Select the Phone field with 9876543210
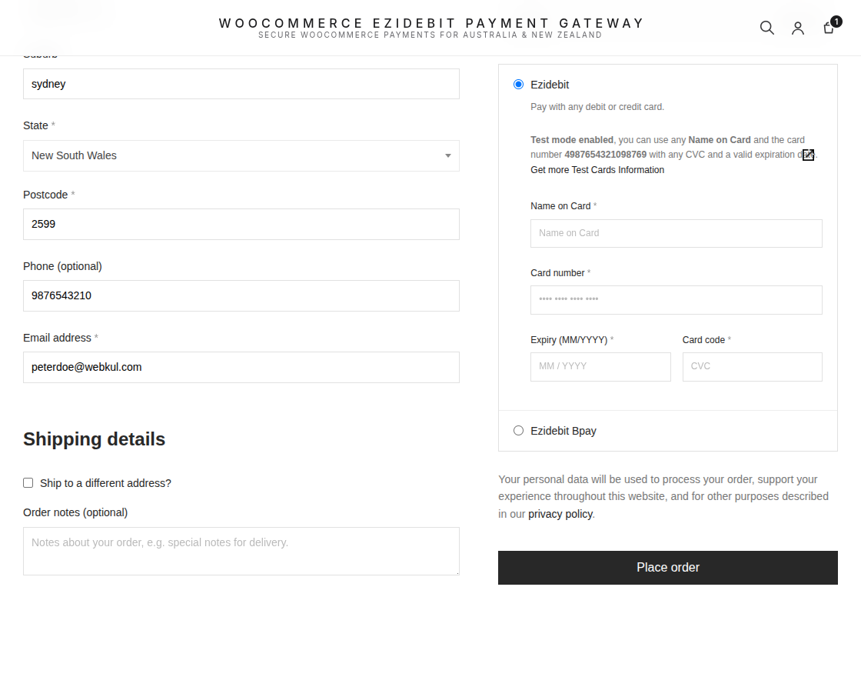Viewport: 861px width, 677px height. [241, 295]
